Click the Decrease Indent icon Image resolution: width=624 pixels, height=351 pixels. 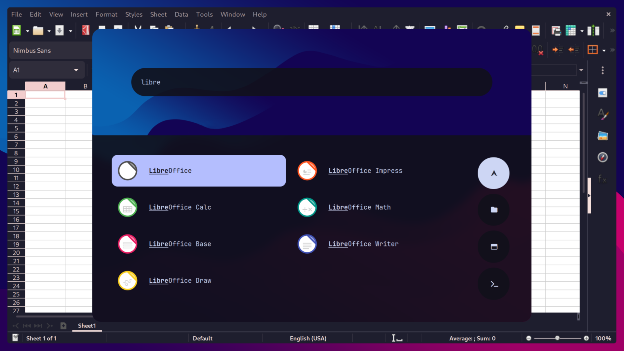pyautogui.click(x=574, y=50)
